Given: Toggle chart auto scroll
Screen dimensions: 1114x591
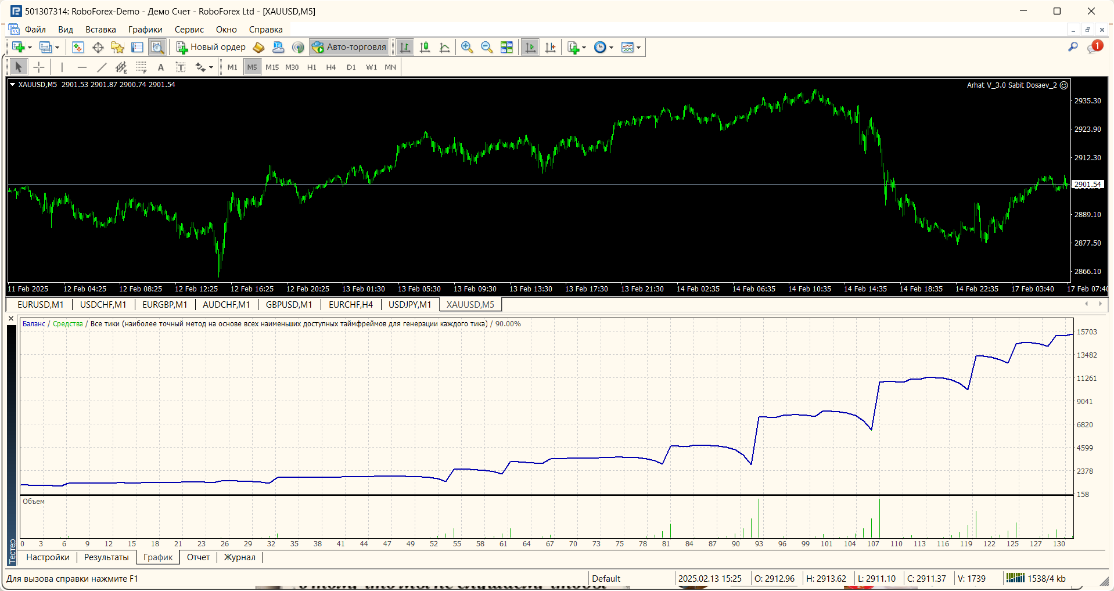Looking at the screenshot, I should [x=530, y=47].
